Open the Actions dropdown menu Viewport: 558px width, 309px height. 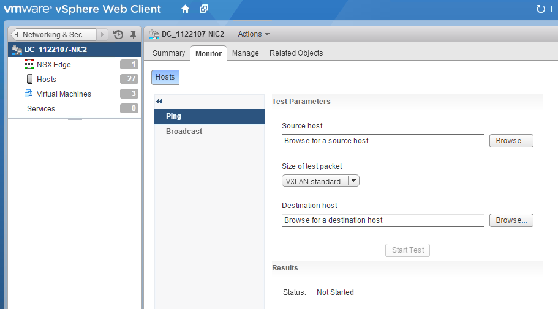254,34
